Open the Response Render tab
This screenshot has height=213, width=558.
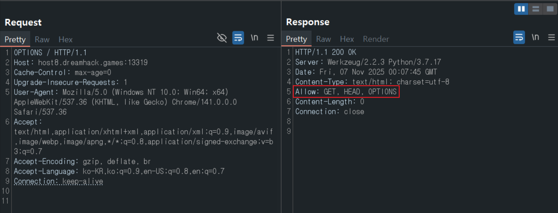point(376,39)
